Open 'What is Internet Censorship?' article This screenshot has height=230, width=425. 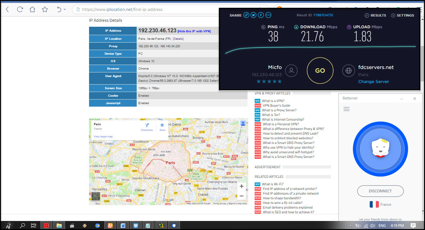(x=283, y=119)
